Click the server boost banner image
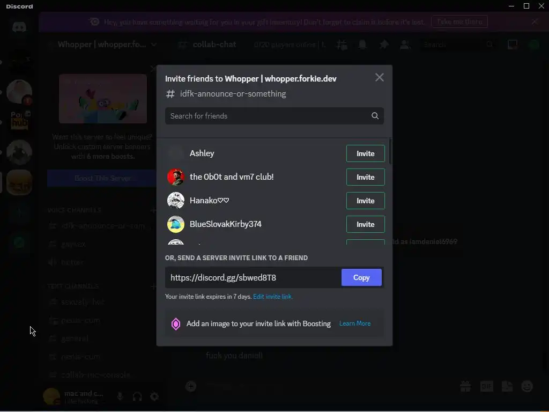The width and height of the screenshot is (549, 412). pyautogui.click(x=102, y=99)
